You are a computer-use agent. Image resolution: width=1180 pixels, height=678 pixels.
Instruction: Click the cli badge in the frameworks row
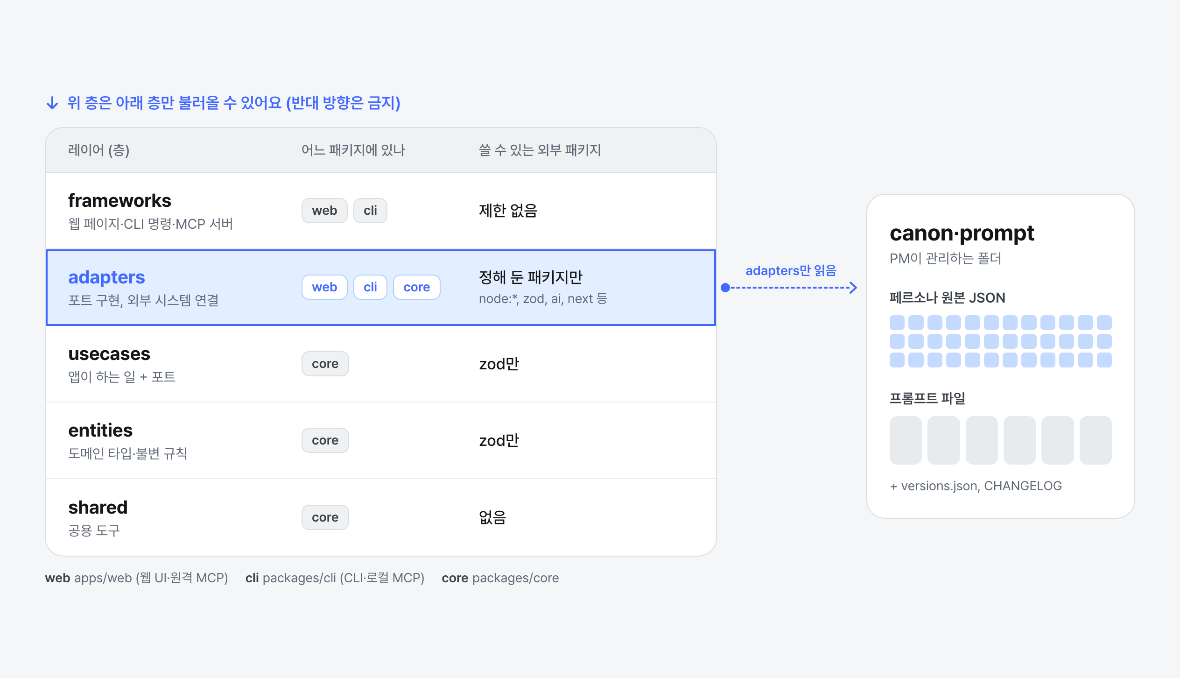pyautogui.click(x=370, y=211)
